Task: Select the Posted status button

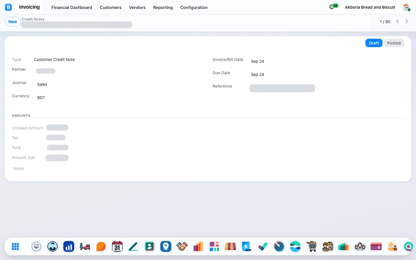Action: [394, 43]
